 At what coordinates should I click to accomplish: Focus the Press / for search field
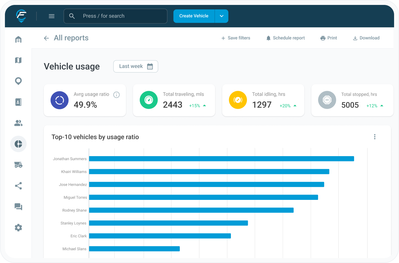point(115,16)
